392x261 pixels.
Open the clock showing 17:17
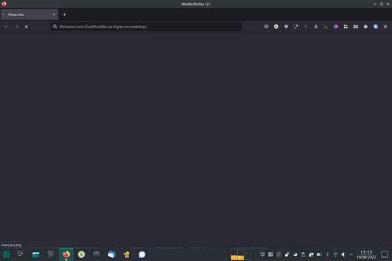click(x=366, y=255)
